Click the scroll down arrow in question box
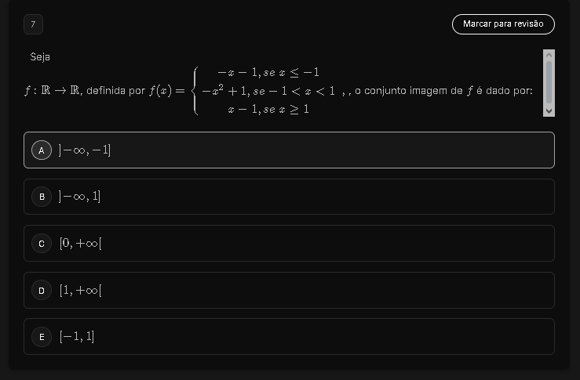Image resolution: width=580 pixels, height=380 pixels. 549,110
